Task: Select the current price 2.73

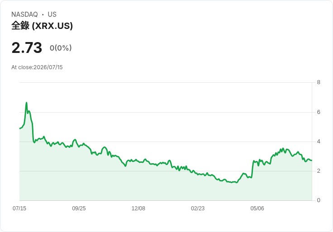Action: tap(27, 47)
